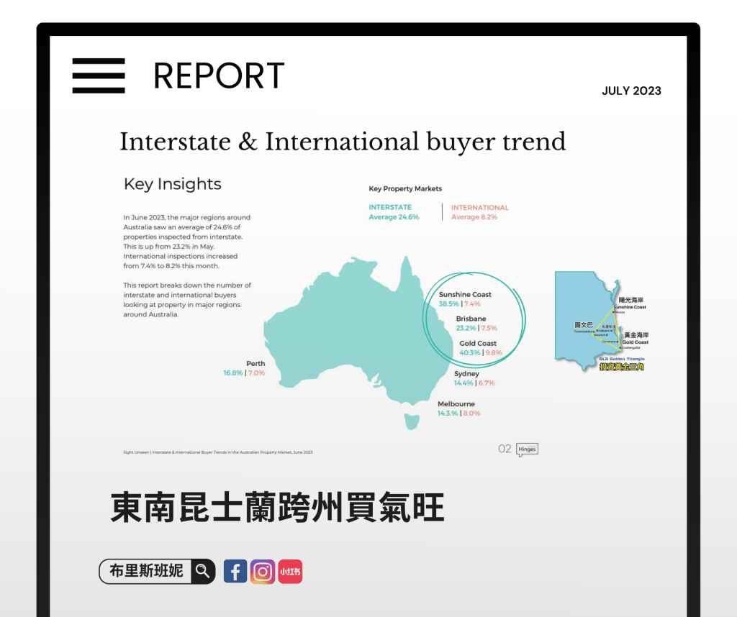Screen dimensions: 737x617
Task: Open the Queensland Golden Triangle map thumbnail
Action: [x=602, y=321]
